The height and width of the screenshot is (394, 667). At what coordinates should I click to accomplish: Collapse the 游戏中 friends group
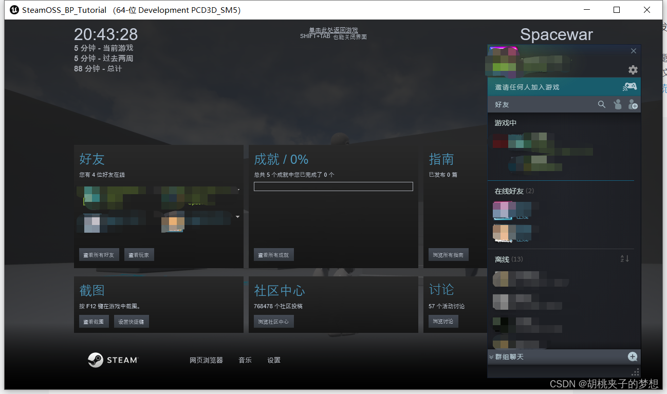(x=506, y=123)
